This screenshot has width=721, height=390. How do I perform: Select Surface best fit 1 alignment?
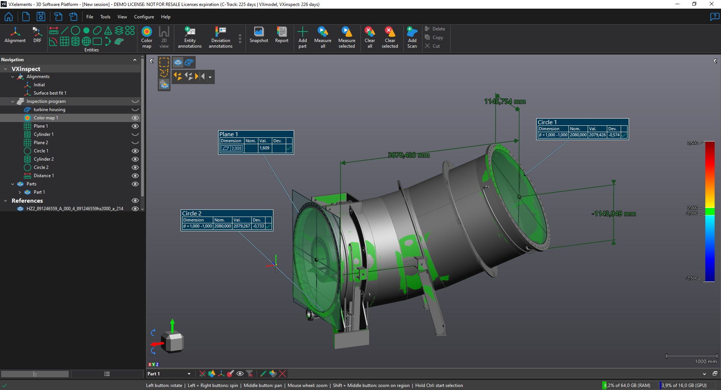50,93
